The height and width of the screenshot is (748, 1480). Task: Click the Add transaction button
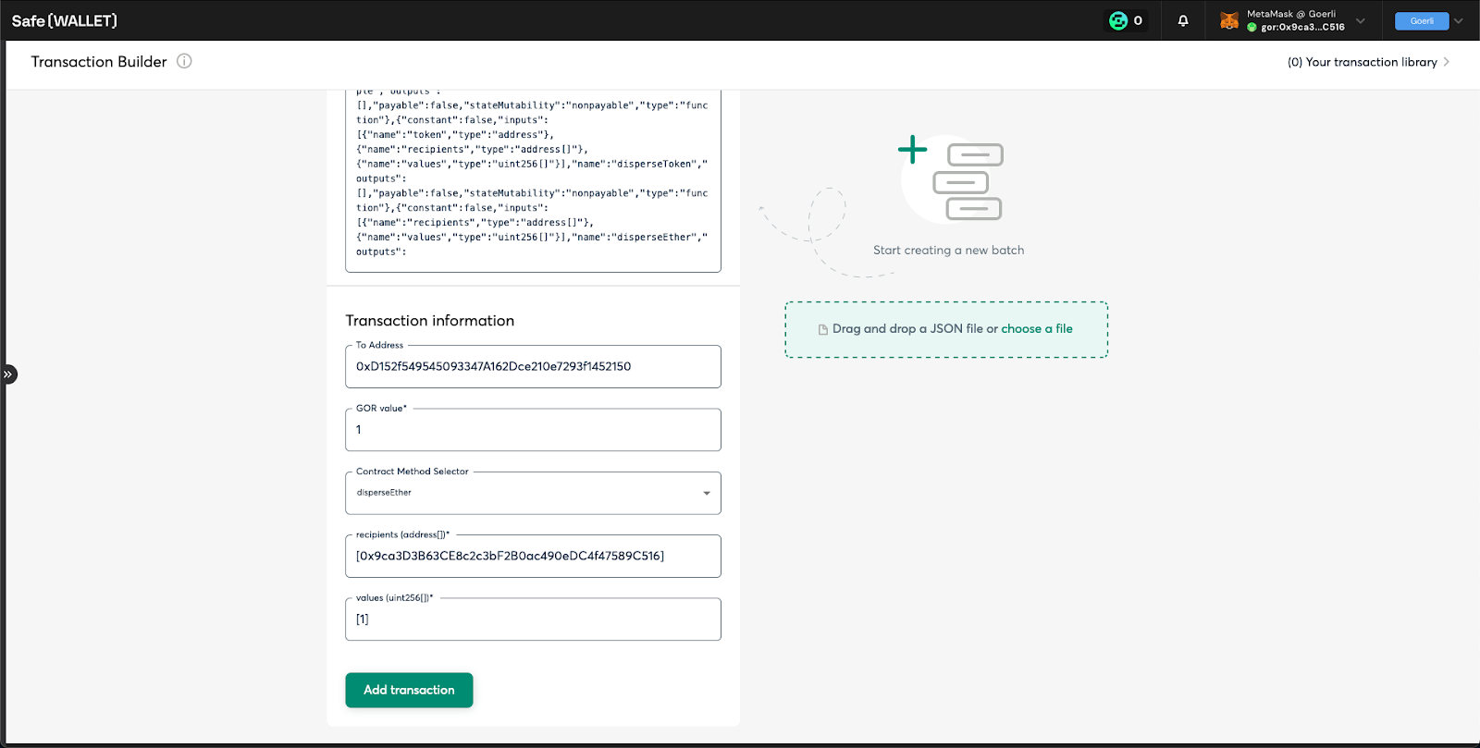[x=409, y=690]
